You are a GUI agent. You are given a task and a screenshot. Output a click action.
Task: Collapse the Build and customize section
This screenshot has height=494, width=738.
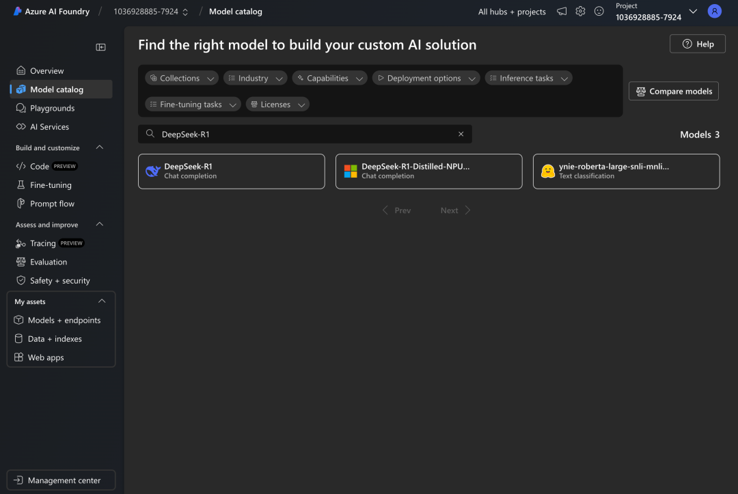(x=100, y=148)
